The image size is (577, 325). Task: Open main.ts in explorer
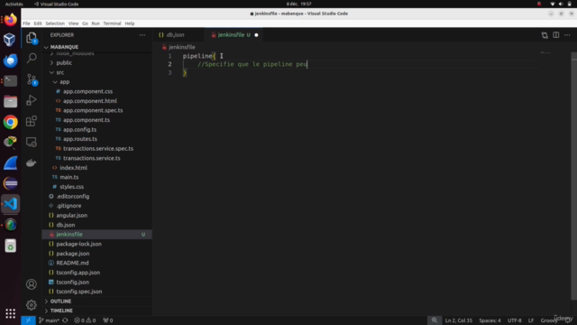pos(69,177)
